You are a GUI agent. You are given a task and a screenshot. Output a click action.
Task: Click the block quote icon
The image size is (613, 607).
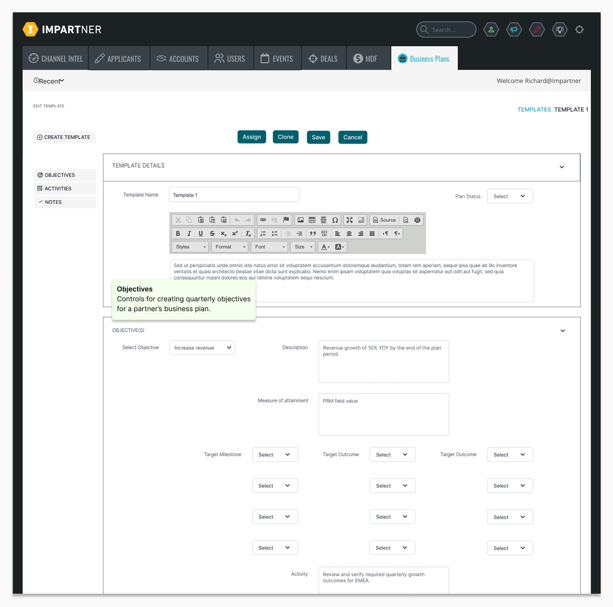(x=313, y=234)
